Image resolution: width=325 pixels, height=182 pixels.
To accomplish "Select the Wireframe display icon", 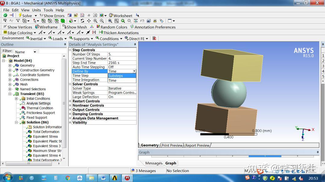I will point(46,27).
